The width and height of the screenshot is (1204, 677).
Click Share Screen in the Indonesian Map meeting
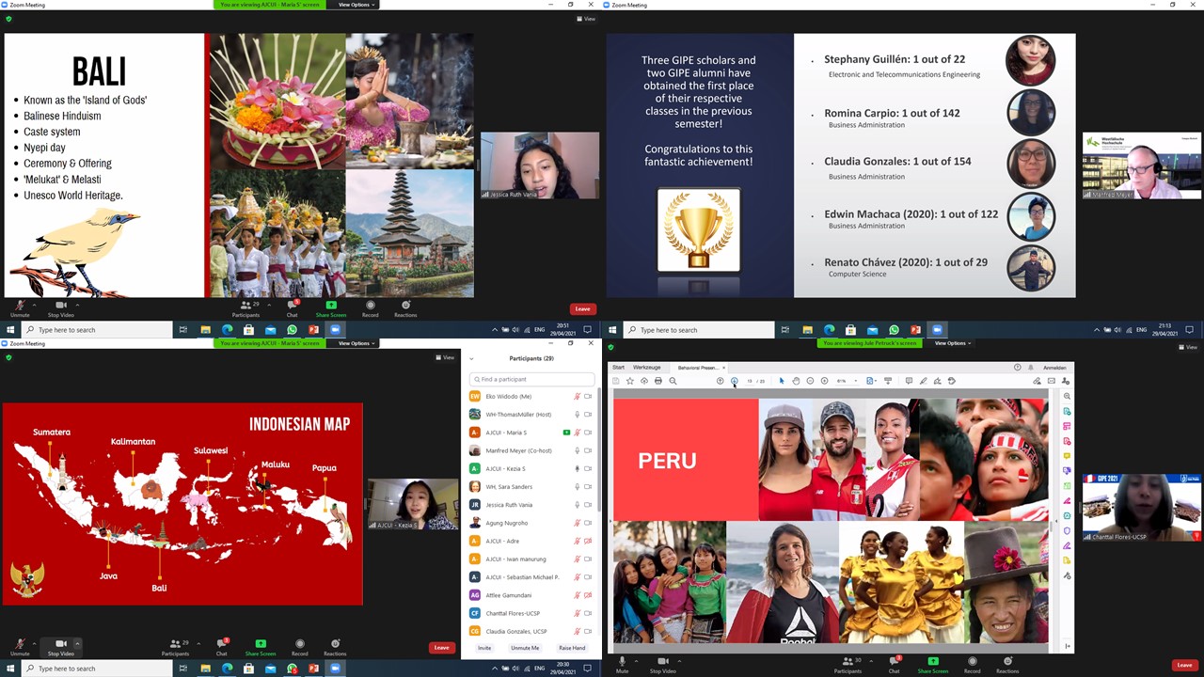pyautogui.click(x=261, y=647)
